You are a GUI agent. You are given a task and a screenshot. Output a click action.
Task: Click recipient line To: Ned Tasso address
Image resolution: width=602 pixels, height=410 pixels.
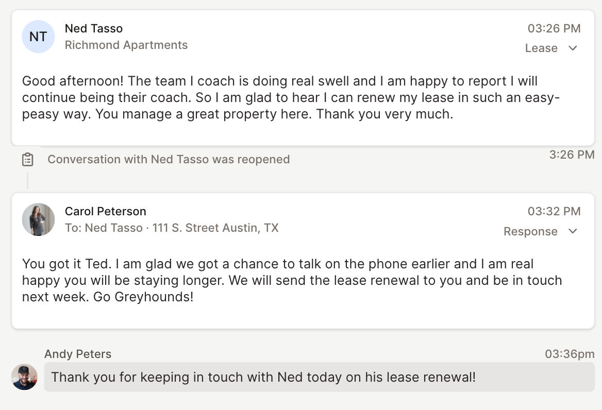point(171,228)
